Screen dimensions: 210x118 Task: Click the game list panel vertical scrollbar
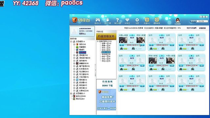click(95, 70)
